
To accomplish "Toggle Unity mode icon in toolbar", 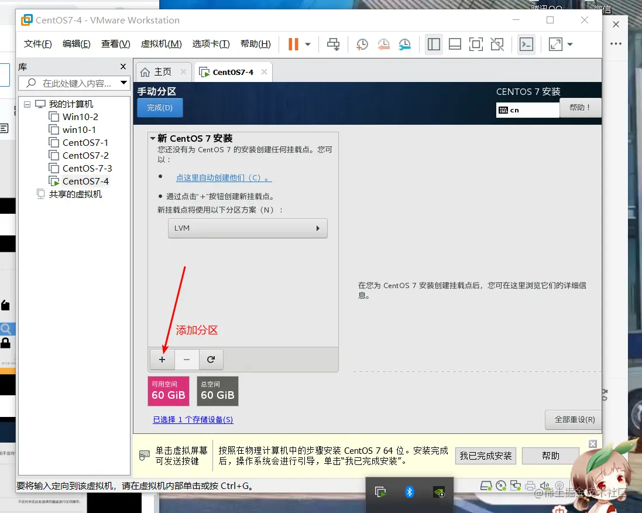I will coord(497,45).
